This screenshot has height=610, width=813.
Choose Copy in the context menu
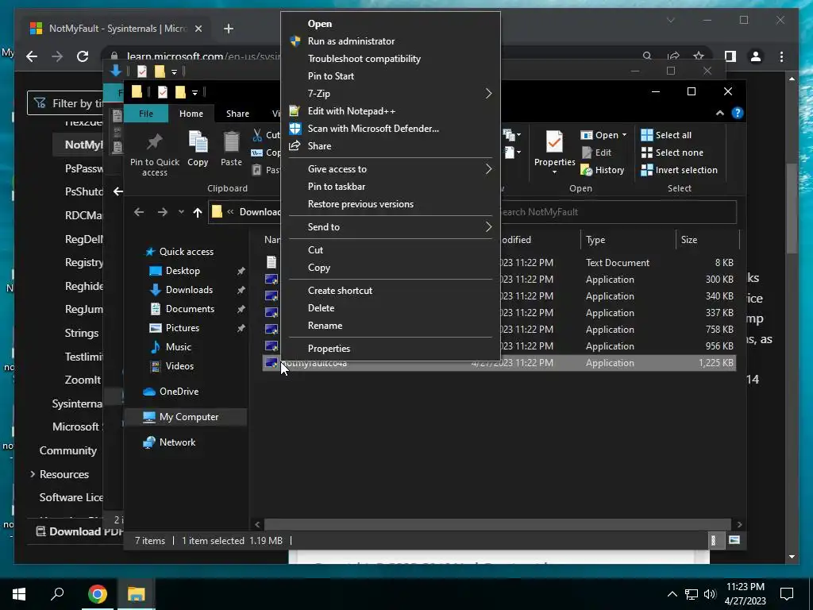[319, 268]
